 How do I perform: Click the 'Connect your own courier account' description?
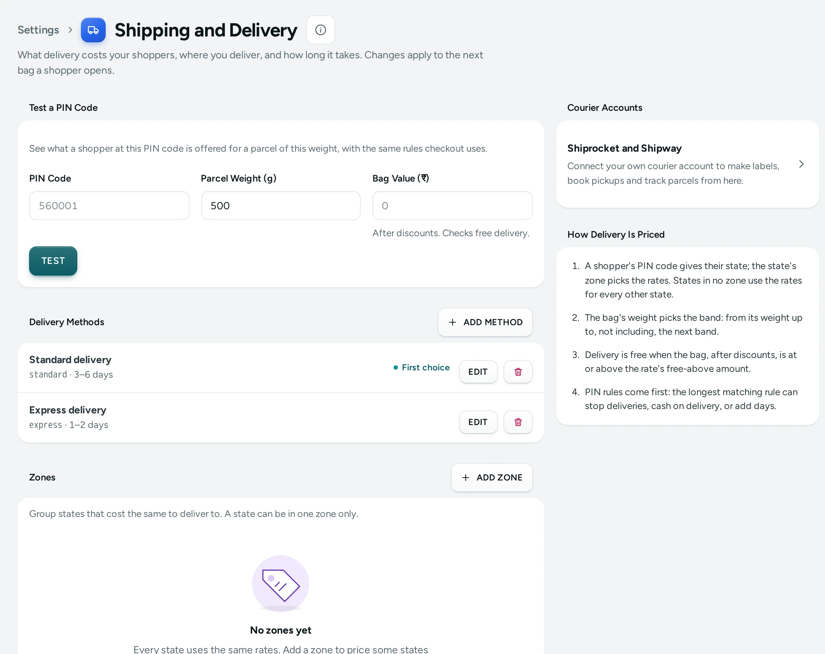[673, 173]
